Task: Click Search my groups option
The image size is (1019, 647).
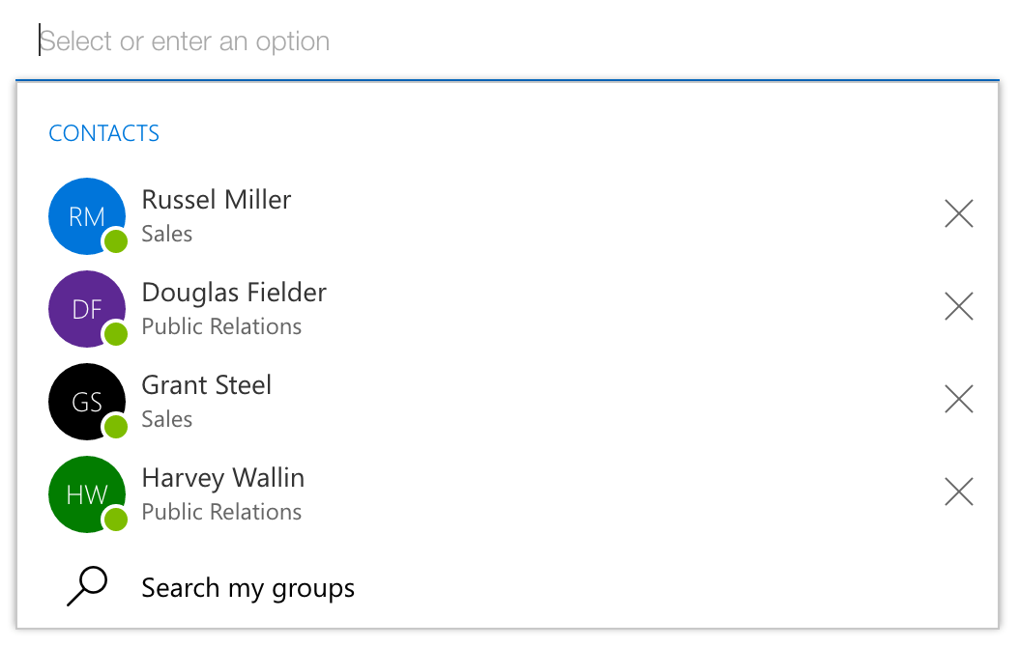Action: pos(248,587)
